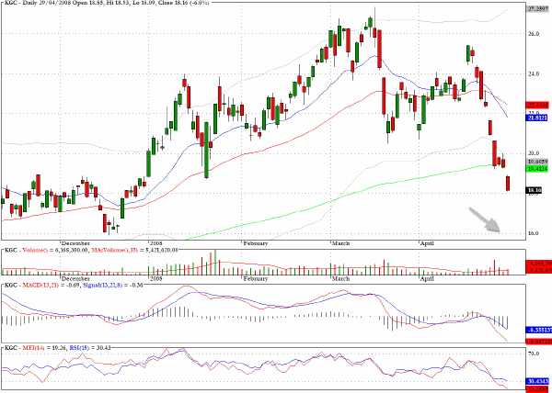Screen dimensions: 552x393
Task: Click February label under the price chart
Action: (x=256, y=243)
